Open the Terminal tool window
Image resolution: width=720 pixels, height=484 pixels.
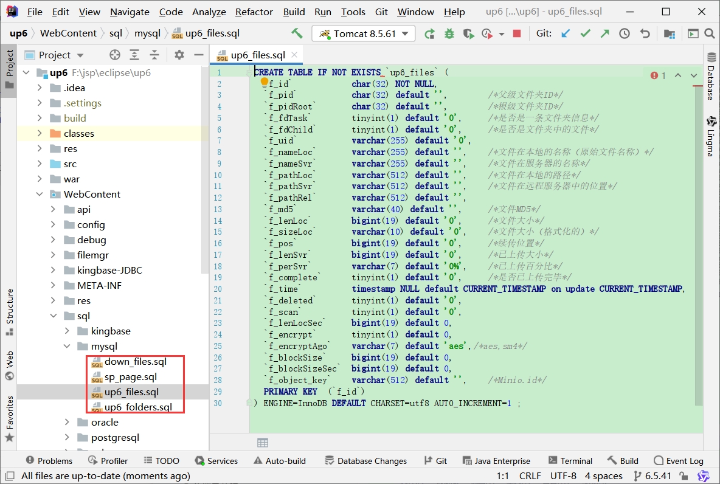(570, 461)
